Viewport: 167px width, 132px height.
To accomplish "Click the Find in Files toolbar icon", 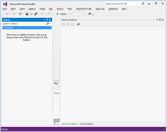I will [x=90, y=14].
